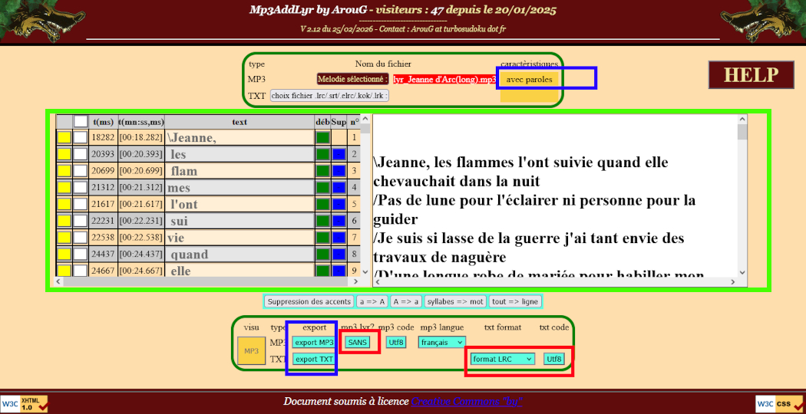Tick the checkbox in the l'ont row
Screen dimensions: 806x414
pyautogui.click(x=81, y=204)
